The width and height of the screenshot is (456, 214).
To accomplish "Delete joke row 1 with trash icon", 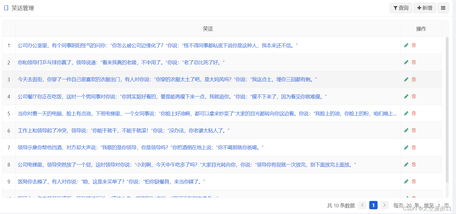I will pos(414,45).
